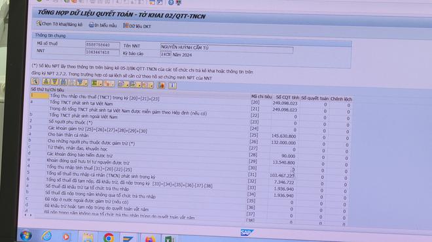Open Internet Explorer from taskbar
The width and height of the screenshot is (432, 242).
pos(47,235)
